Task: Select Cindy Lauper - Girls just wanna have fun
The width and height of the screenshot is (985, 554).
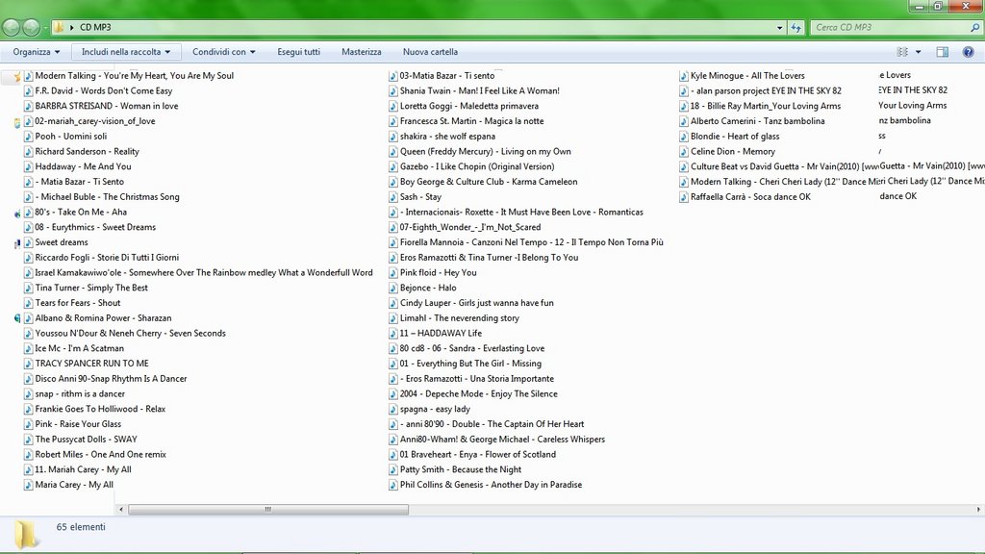Action: coord(471,303)
